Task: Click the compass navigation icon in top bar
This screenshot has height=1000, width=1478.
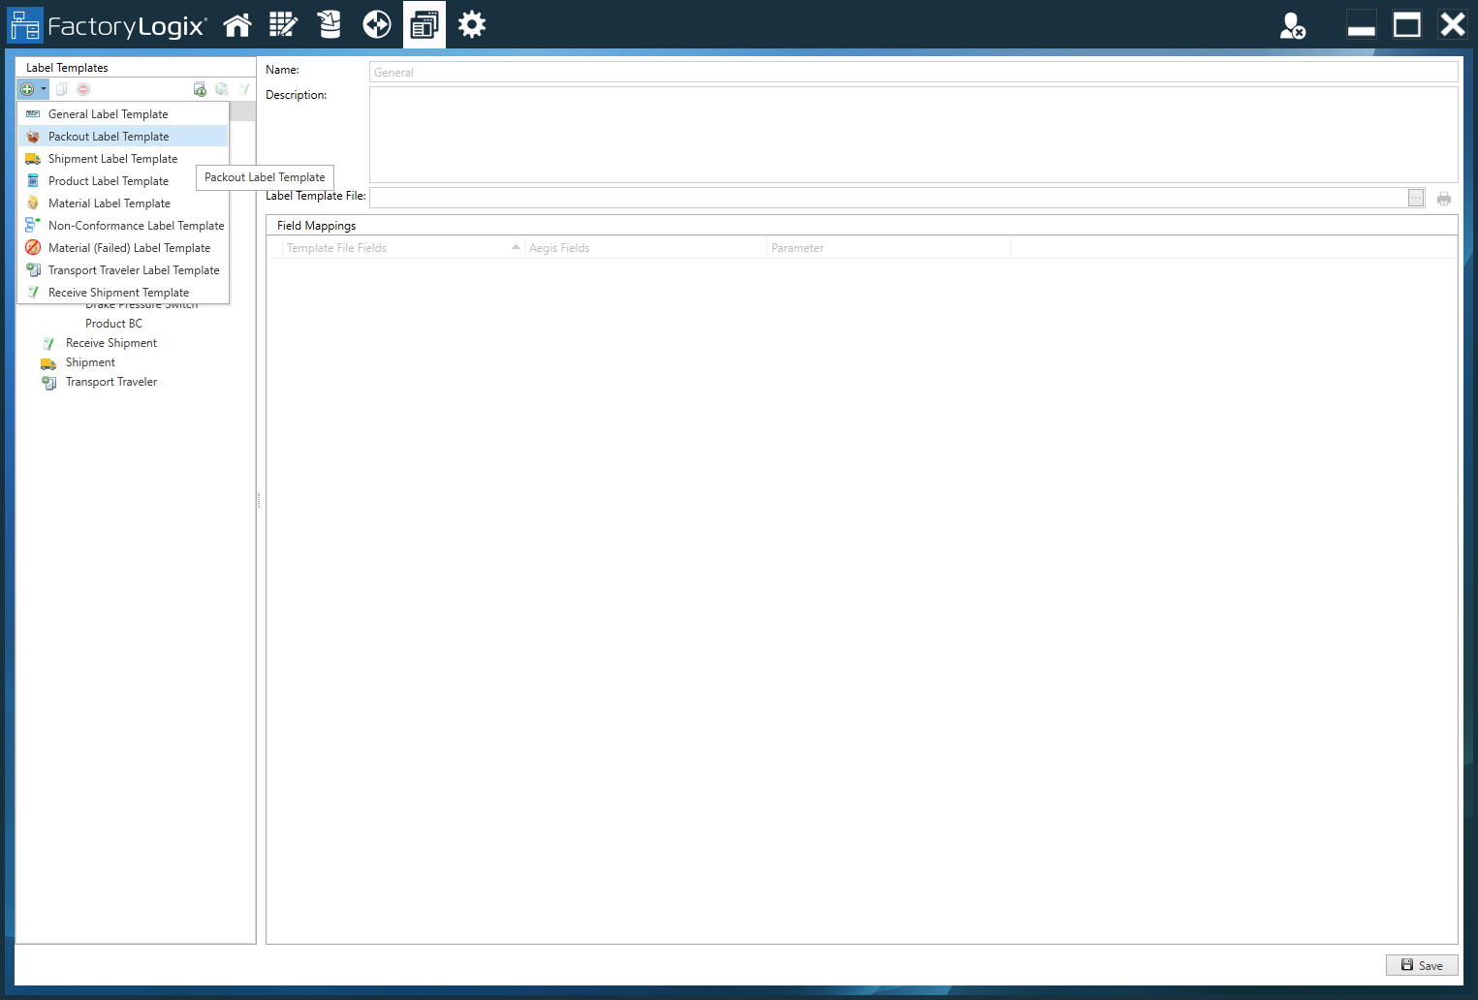Action: pyautogui.click(x=376, y=24)
